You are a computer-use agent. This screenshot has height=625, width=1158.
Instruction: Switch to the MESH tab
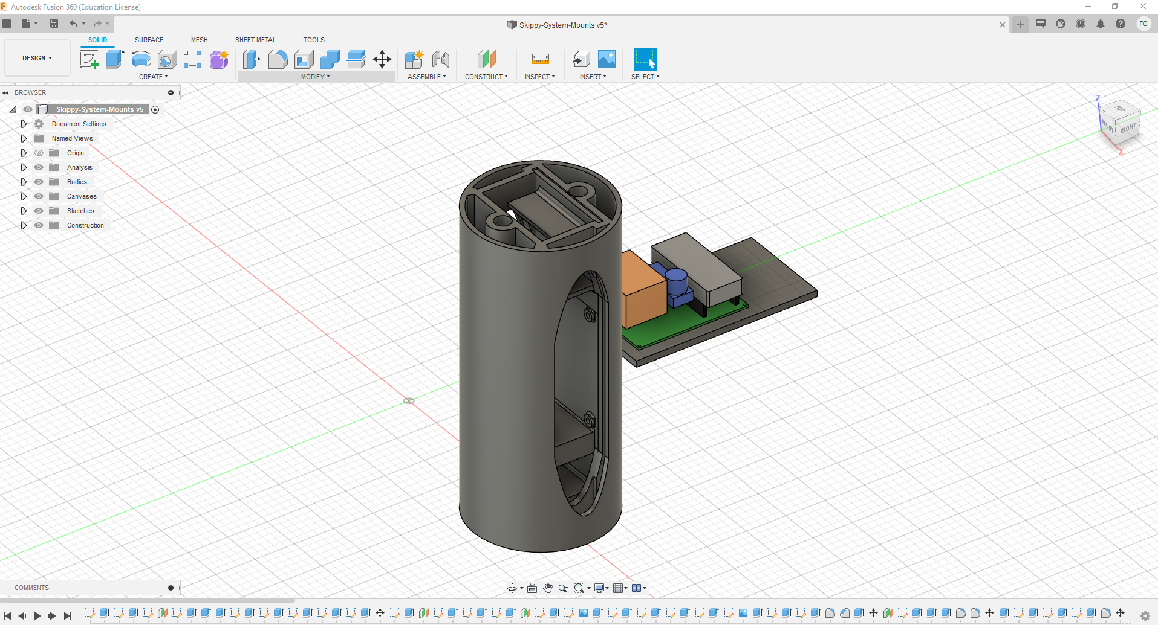coord(200,40)
